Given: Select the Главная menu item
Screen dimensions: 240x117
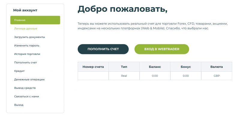Looking at the screenshot, I should pos(35,20).
